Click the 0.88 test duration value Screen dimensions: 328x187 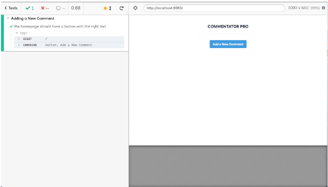tap(76, 8)
